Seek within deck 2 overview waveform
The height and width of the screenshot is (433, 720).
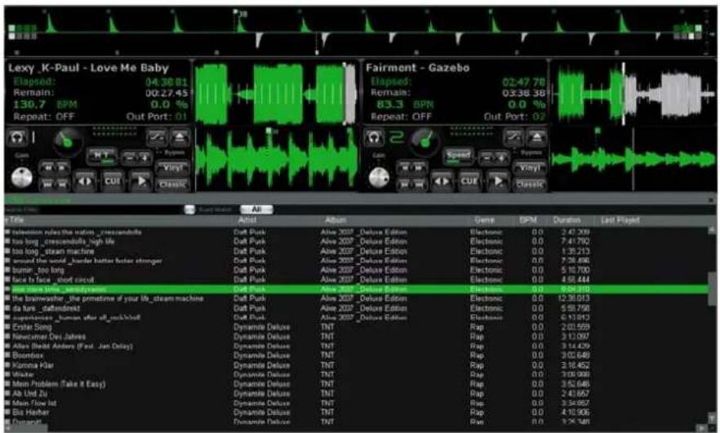(x=633, y=94)
